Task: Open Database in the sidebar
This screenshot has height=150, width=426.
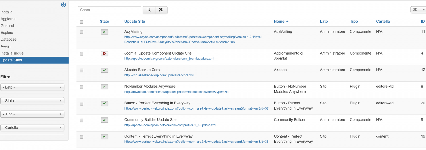Action: [9, 39]
